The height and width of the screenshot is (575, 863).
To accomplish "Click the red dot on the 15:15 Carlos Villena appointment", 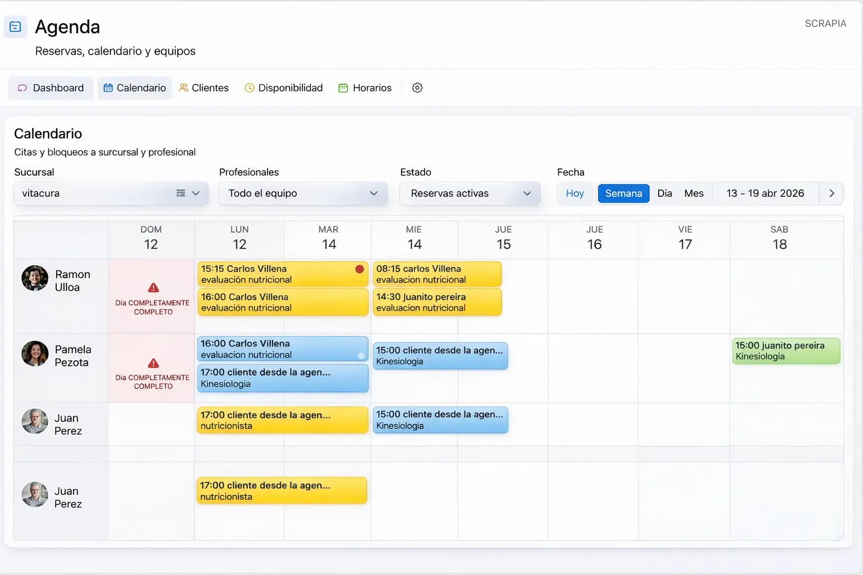I will 359,270.
